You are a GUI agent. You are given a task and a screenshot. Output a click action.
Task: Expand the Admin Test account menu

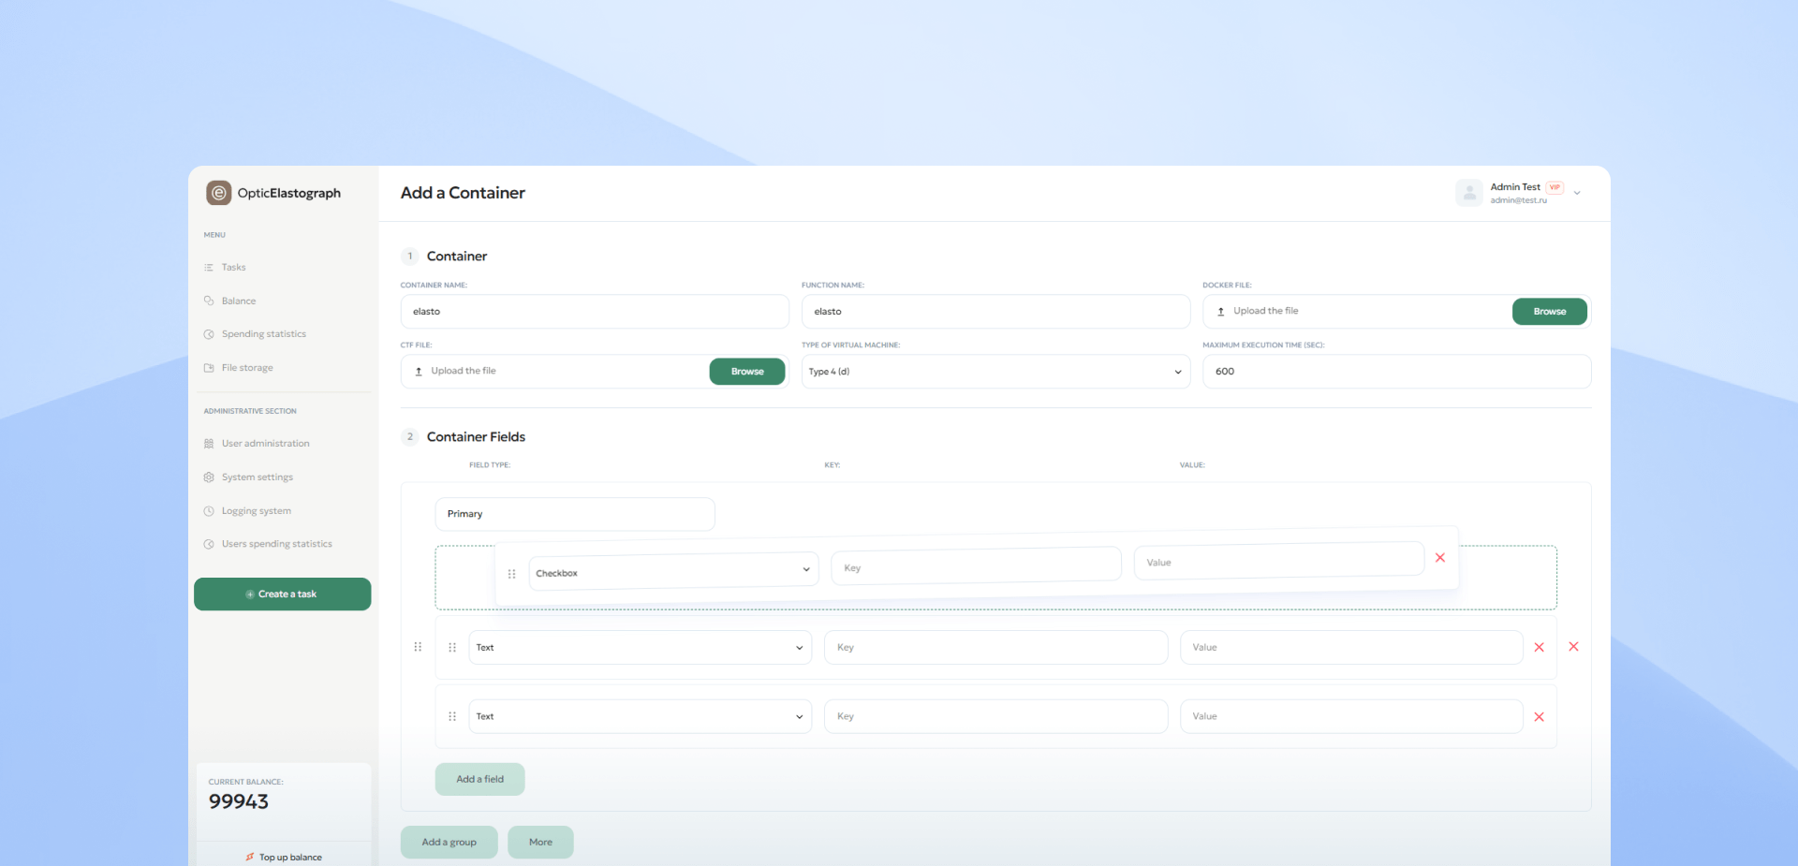tap(1577, 193)
